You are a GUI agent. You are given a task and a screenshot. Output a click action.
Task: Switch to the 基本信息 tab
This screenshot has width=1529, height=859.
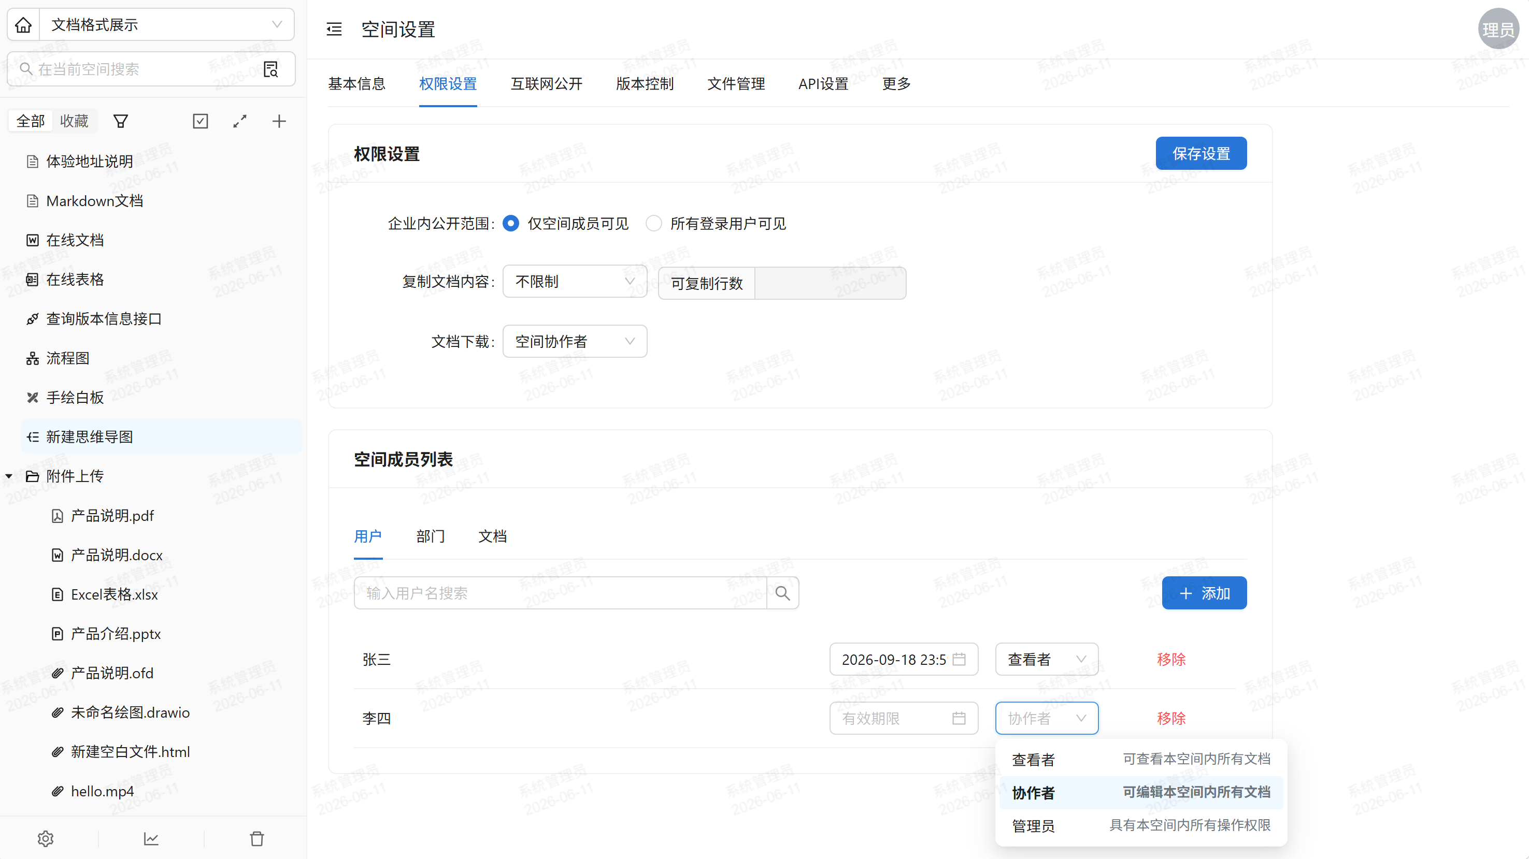tap(356, 84)
